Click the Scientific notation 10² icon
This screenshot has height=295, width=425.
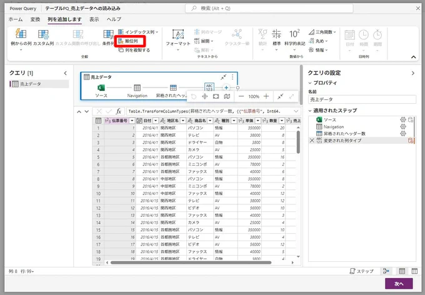294,34
